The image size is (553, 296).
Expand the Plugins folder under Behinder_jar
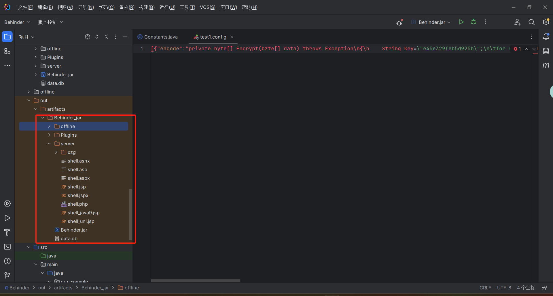tap(49, 135)
